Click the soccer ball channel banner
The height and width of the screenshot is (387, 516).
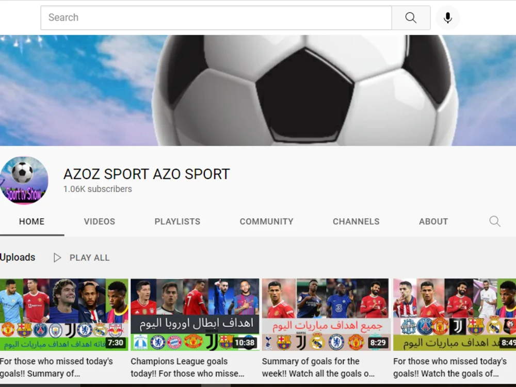point(258,90)
